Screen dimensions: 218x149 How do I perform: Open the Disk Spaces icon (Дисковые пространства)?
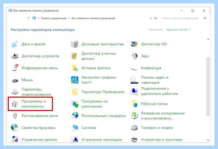click(75, 44)
